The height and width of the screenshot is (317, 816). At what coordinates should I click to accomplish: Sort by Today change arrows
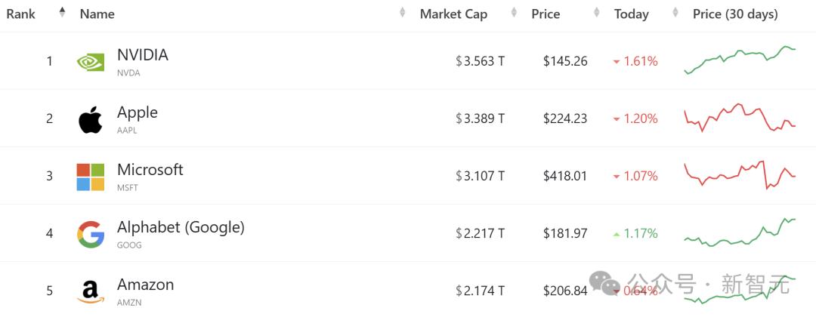(675, 13)
